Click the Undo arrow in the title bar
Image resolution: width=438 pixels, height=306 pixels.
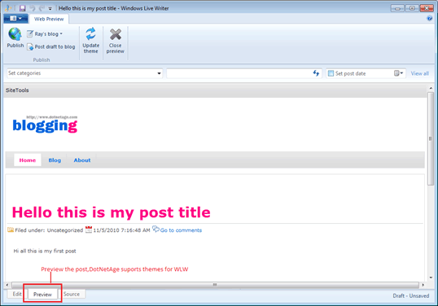pyautogui.click(x=33, y=8)
